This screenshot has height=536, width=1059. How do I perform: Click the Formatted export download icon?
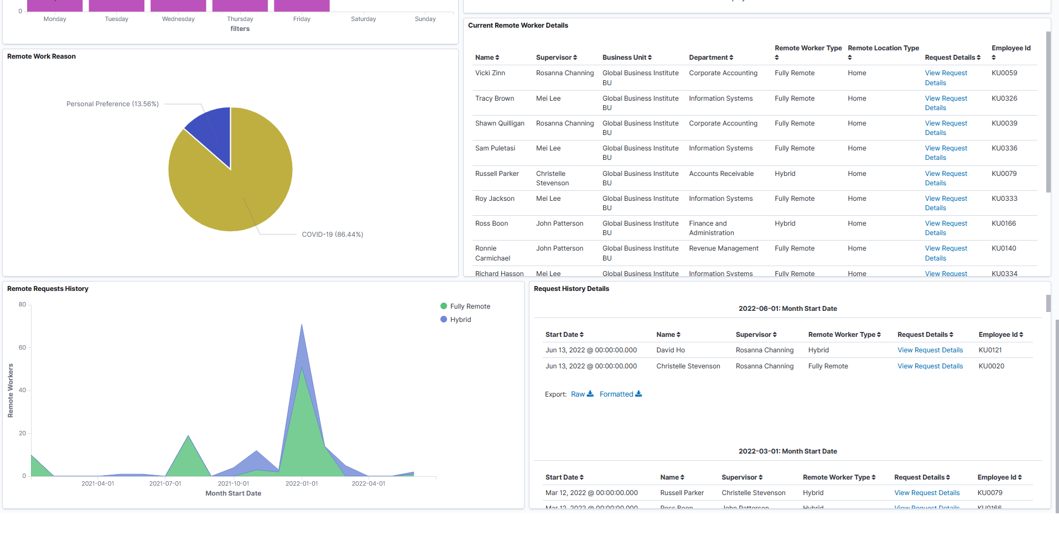(x=640, y=393)
